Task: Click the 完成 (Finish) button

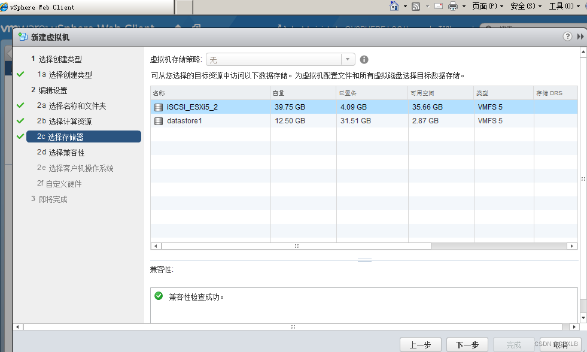Action: [513, 344]
